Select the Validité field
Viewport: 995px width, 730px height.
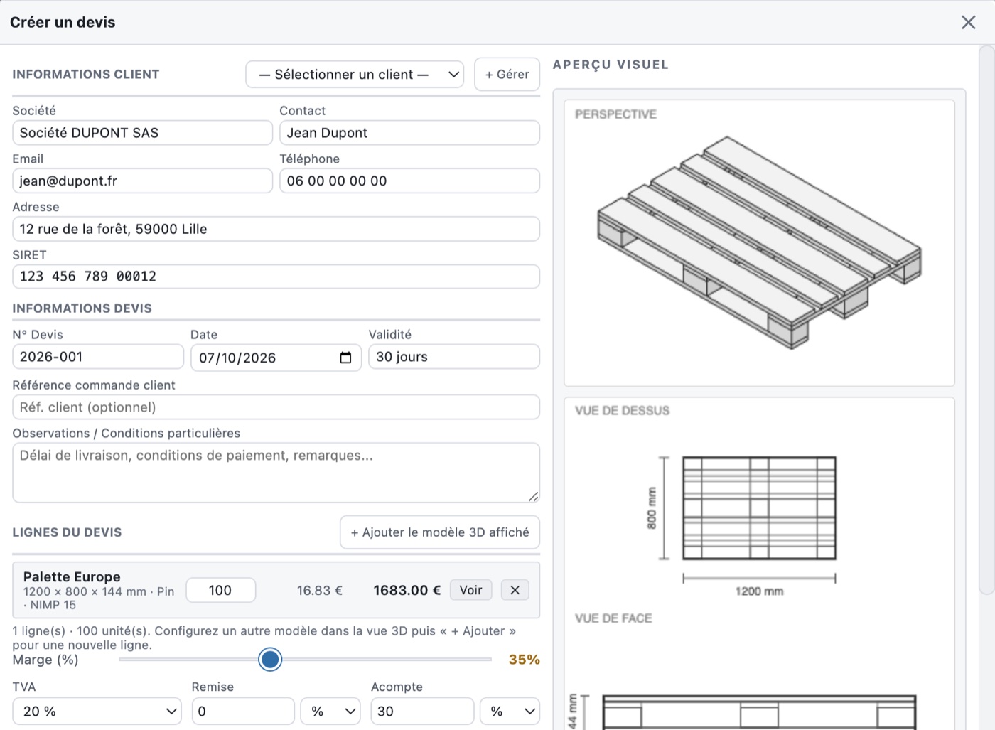coord(454,357)
